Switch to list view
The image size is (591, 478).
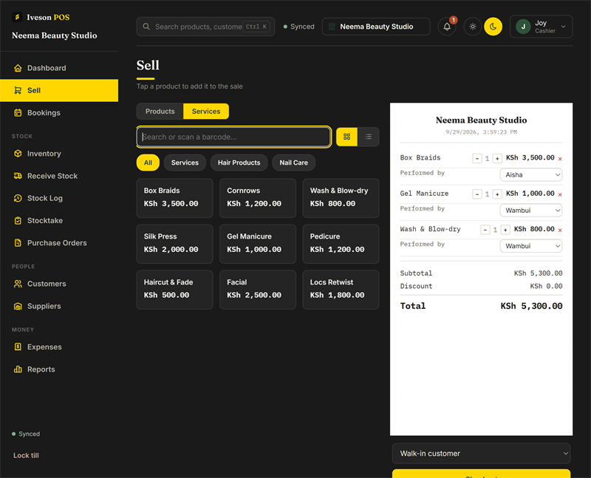368,137
